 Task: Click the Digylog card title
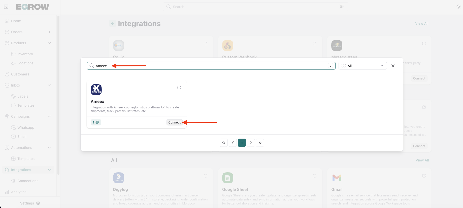click(120, 189)
